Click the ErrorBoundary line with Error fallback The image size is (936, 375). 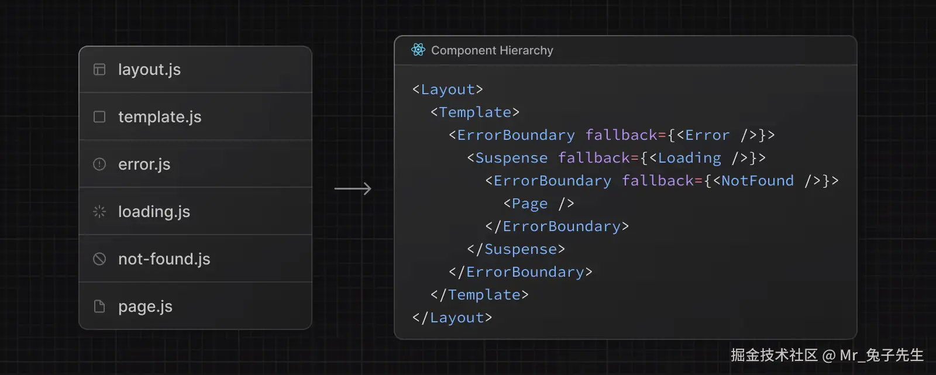[612, 135]
